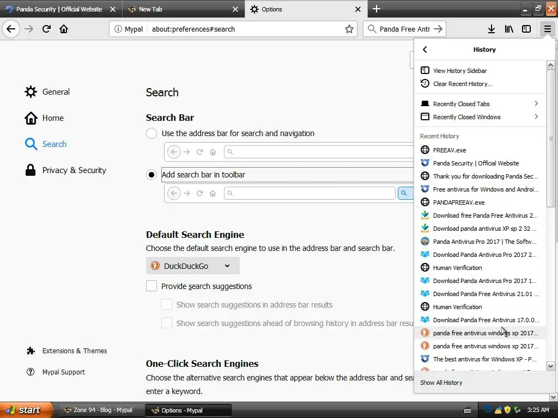The height and width of the screenshot is (418, 558).
Task: Click View History Sidebar
Action: [480, 70]
